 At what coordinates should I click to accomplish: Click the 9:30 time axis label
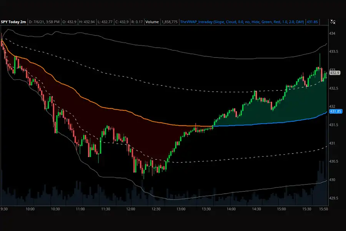[4, 209]
